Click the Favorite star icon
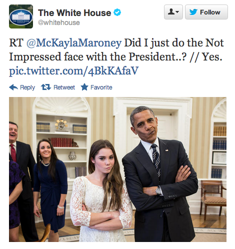 point(84,87)
